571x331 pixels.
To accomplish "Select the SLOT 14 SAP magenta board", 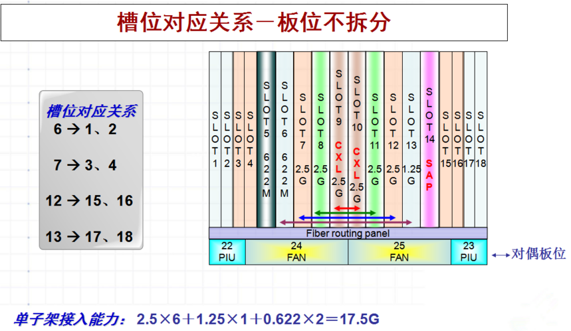I will 429,139.
